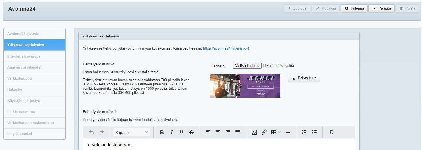Insert a hyperlink in the editor
Image resolution: width=422 pixels, height=150 pixels.
[264, 132]
